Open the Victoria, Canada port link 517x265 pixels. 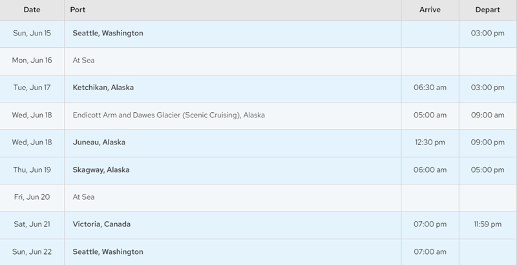coord(102,224)
